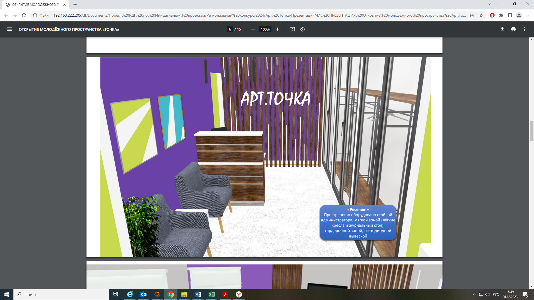The image size is (534, 300).
Task: Expand hidden system tray icons
Action: click(474, 294)
